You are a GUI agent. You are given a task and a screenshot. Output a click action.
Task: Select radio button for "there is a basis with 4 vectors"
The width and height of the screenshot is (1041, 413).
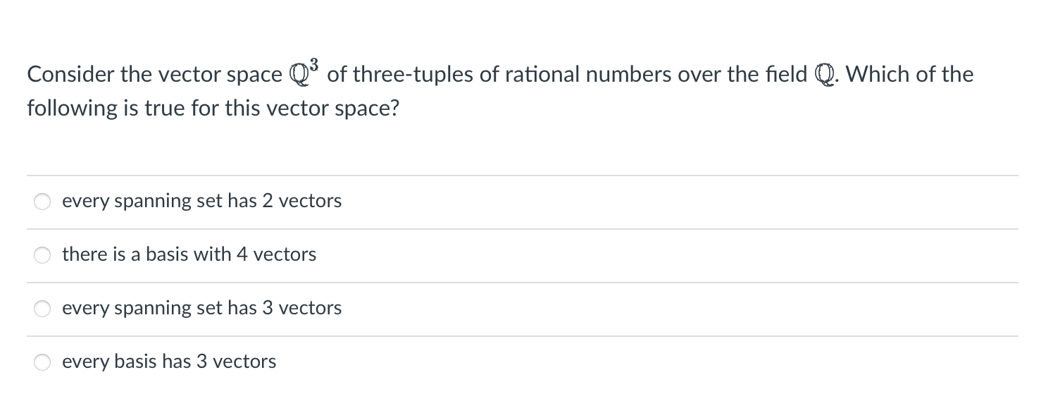(x=42, y=255)
